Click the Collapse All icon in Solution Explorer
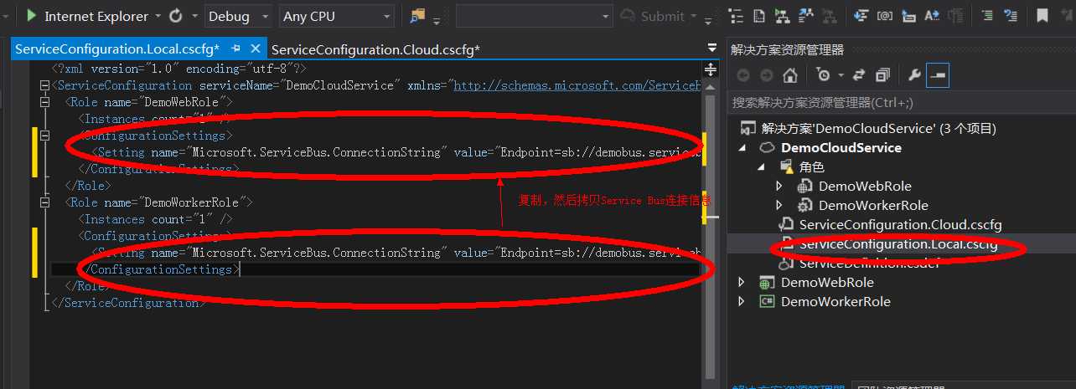This screenshot has width=1076, height=389. (x=882, y=75)
